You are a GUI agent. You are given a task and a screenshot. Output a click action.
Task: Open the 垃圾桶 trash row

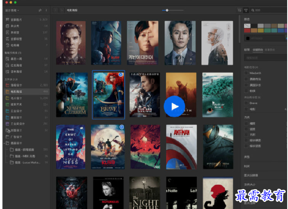pos(26,45)
